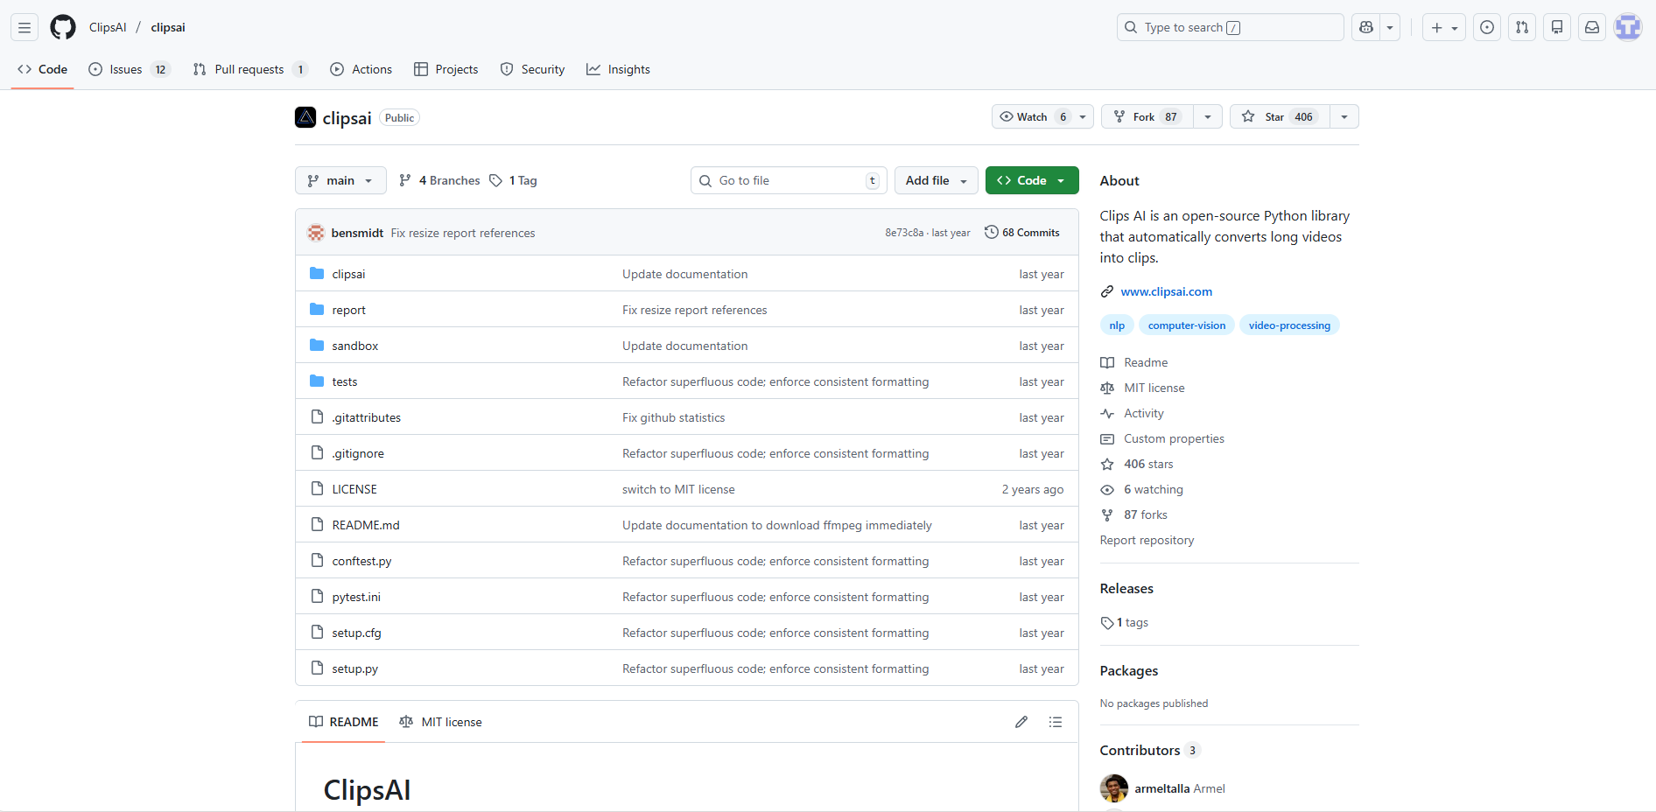The image size is (1656, 812).
Task: Click the Copilot icon in header
Action: 1366,27
